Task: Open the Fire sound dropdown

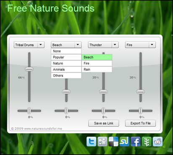Action: 140,45
